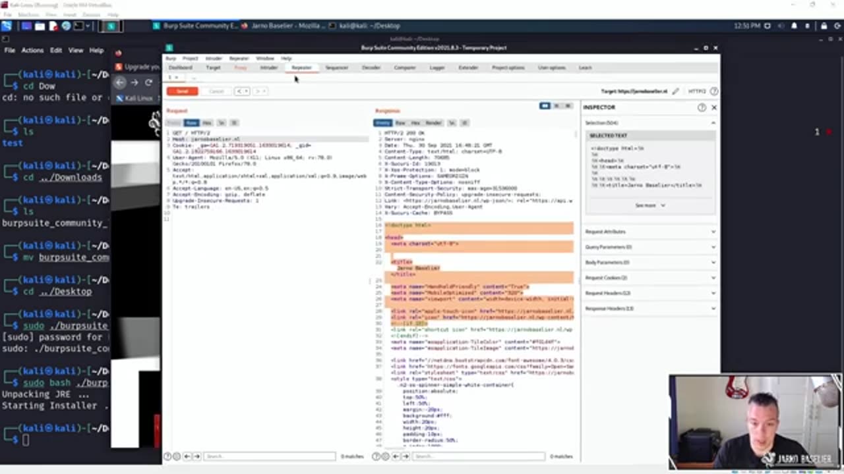Open Request search settings gear icon
Viewport: 844px width, 474px height.
pyautogui.click(x=177, y=456)
